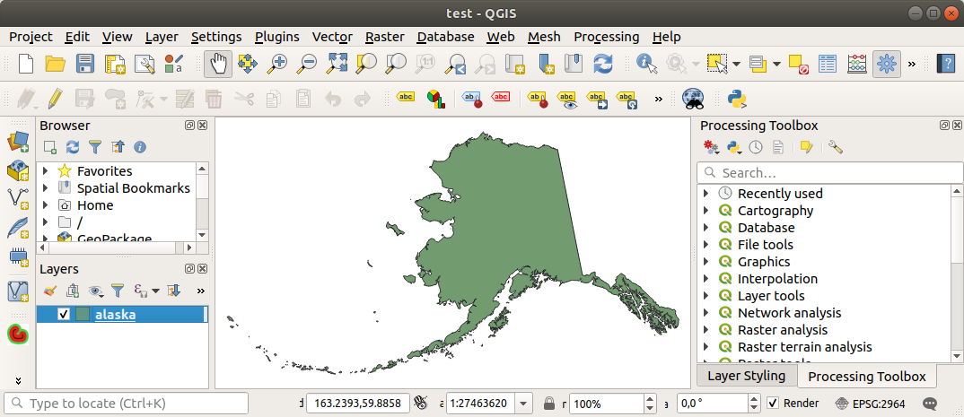Viewport: 964px width, 417px height.
Task: Toggle visibility of the alaska layer
Action: coord(64,314)
